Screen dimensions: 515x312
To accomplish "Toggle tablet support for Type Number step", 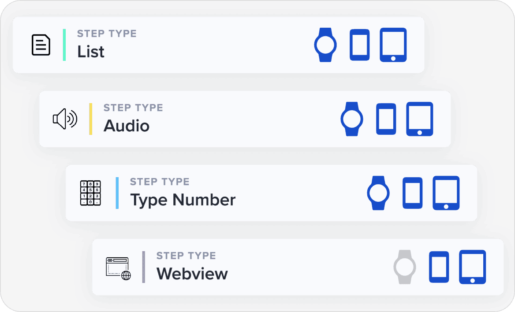I will (x=446, y=193).
